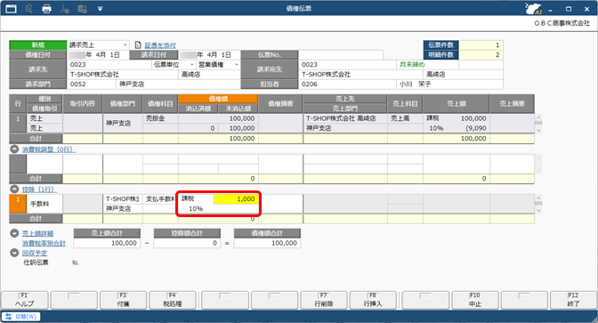This screenshot has height=323, width=598.
Task: Click the attachment document icon beside 証憑を添付
Action: (x=138, y=45)
